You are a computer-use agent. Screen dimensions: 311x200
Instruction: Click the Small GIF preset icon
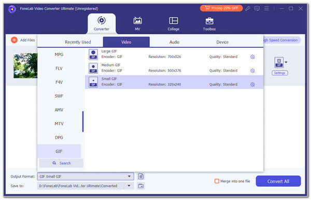pyautogui.click(x=93, y=82)
